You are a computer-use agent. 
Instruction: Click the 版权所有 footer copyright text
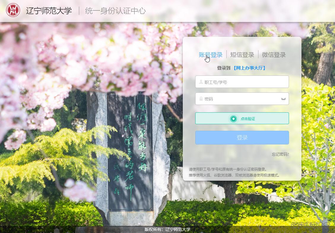point(167,229)
